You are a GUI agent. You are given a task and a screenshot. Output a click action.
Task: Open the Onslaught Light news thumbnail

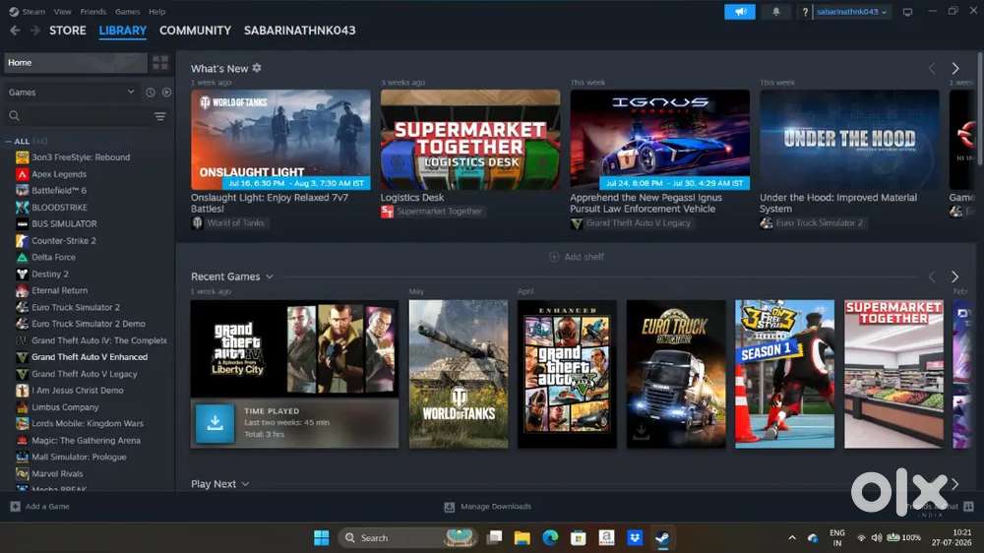coord(280,140)
